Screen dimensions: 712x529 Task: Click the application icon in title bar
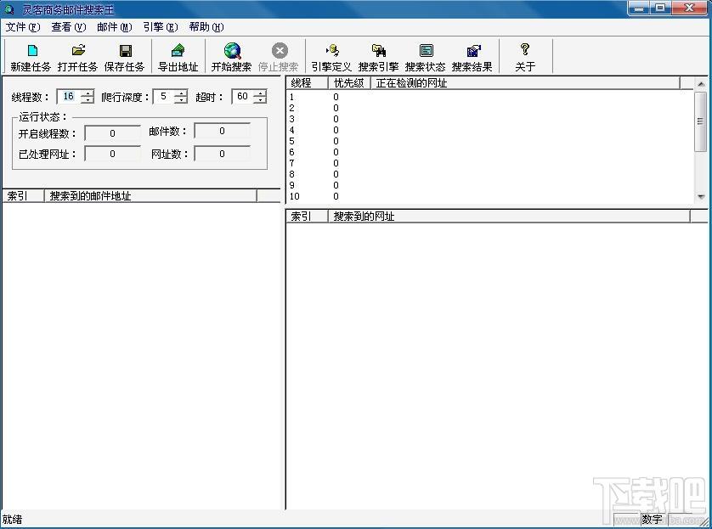point(9,8)
